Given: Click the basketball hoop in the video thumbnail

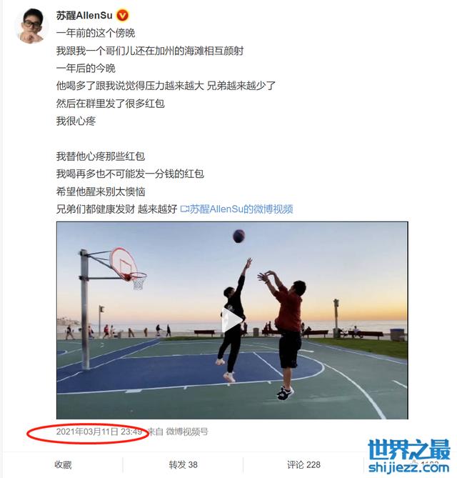Looking at the screenshot, I should coord(128,268).
